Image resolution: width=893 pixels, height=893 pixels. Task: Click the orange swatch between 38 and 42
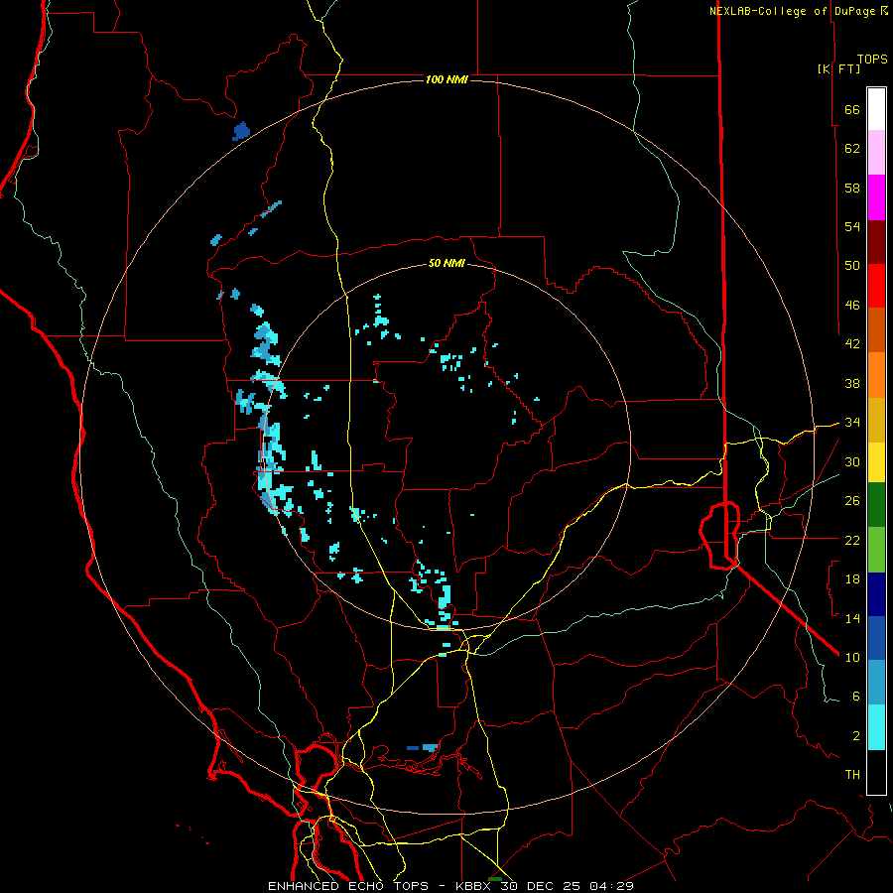tap(876, 375)
